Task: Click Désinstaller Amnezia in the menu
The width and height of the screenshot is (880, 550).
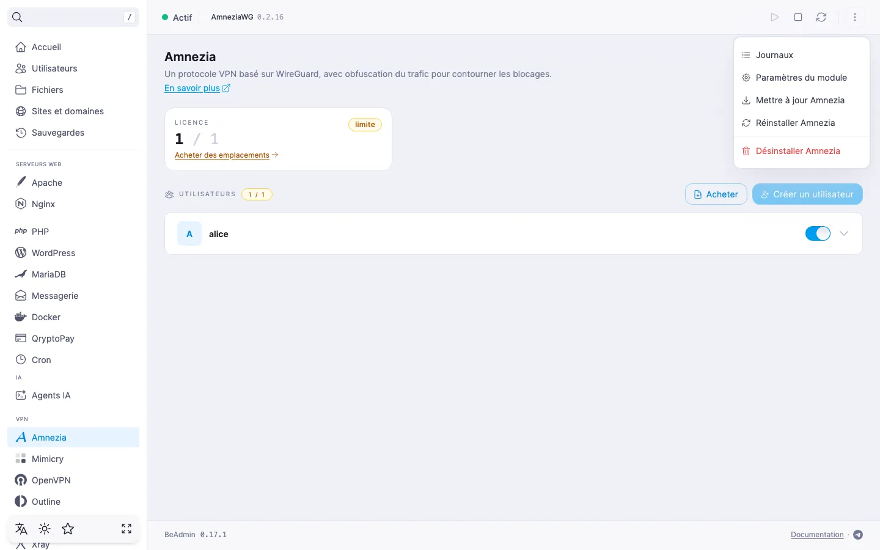Action: tap(801, 151)
